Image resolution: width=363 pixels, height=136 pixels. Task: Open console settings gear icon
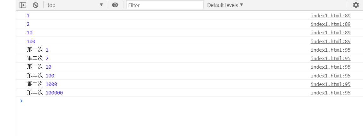tap(356, 5)
